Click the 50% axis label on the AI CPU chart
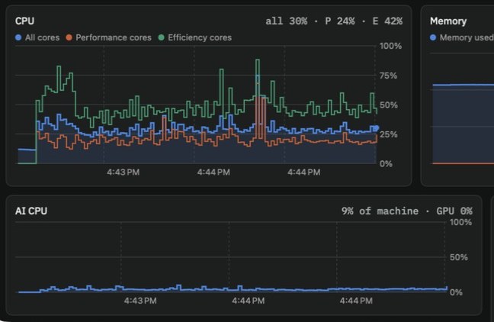This screenshot has height=322, width=494. coord(459,257)
